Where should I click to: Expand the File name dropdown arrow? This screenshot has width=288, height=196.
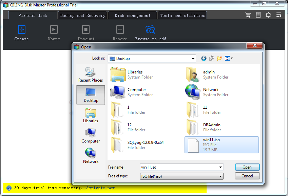click(x=220, y=167)
